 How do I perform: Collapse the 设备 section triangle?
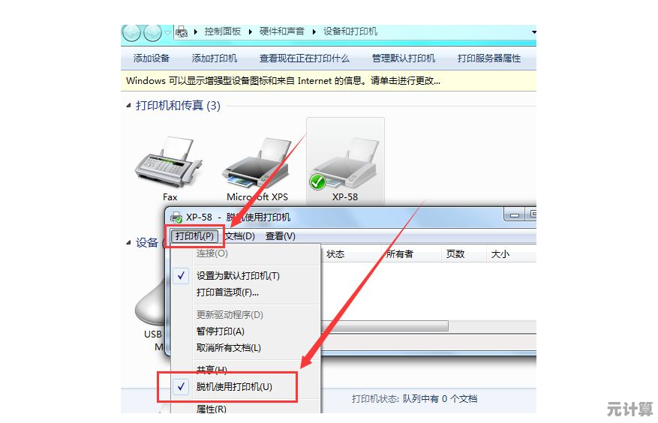tap(128, 242)
